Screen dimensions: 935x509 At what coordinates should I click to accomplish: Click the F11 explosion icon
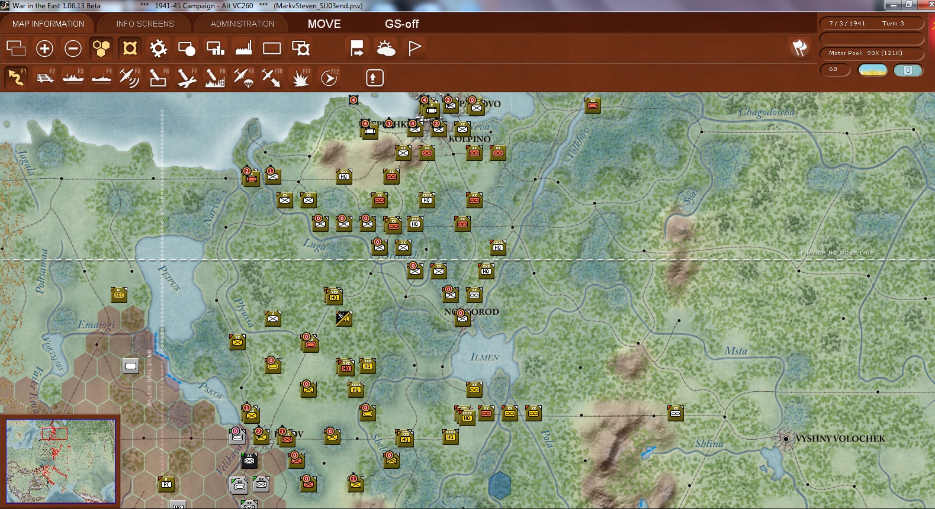tap(300, 78)
